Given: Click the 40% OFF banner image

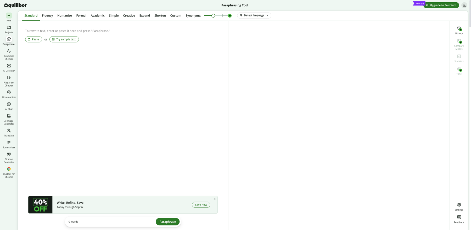Looking at the screenshot, I should tap(40, 205).
